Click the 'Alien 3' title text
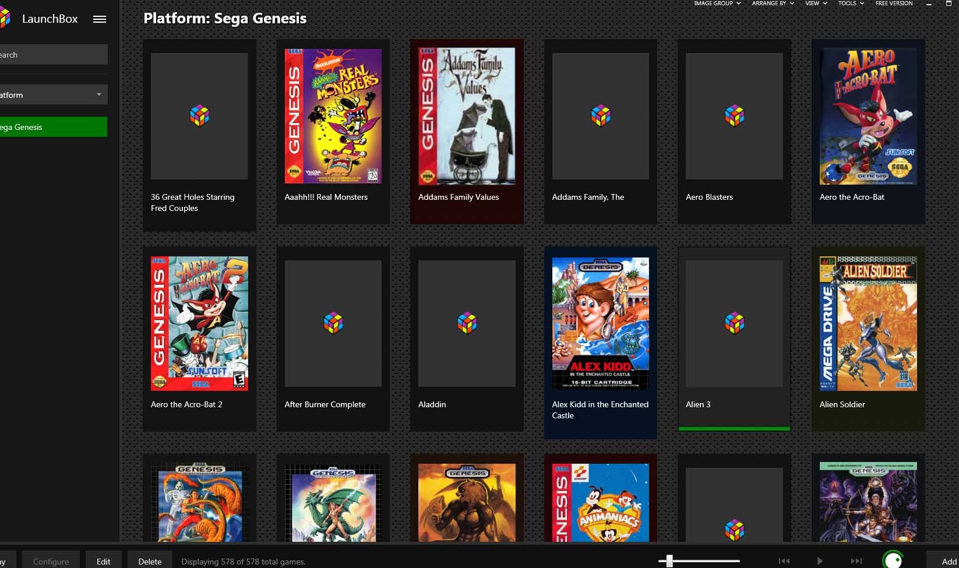This screenshot has width=959, height=568. coord(698,405)
